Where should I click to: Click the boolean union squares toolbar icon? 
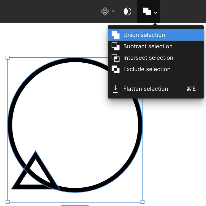tap(147, 11)
